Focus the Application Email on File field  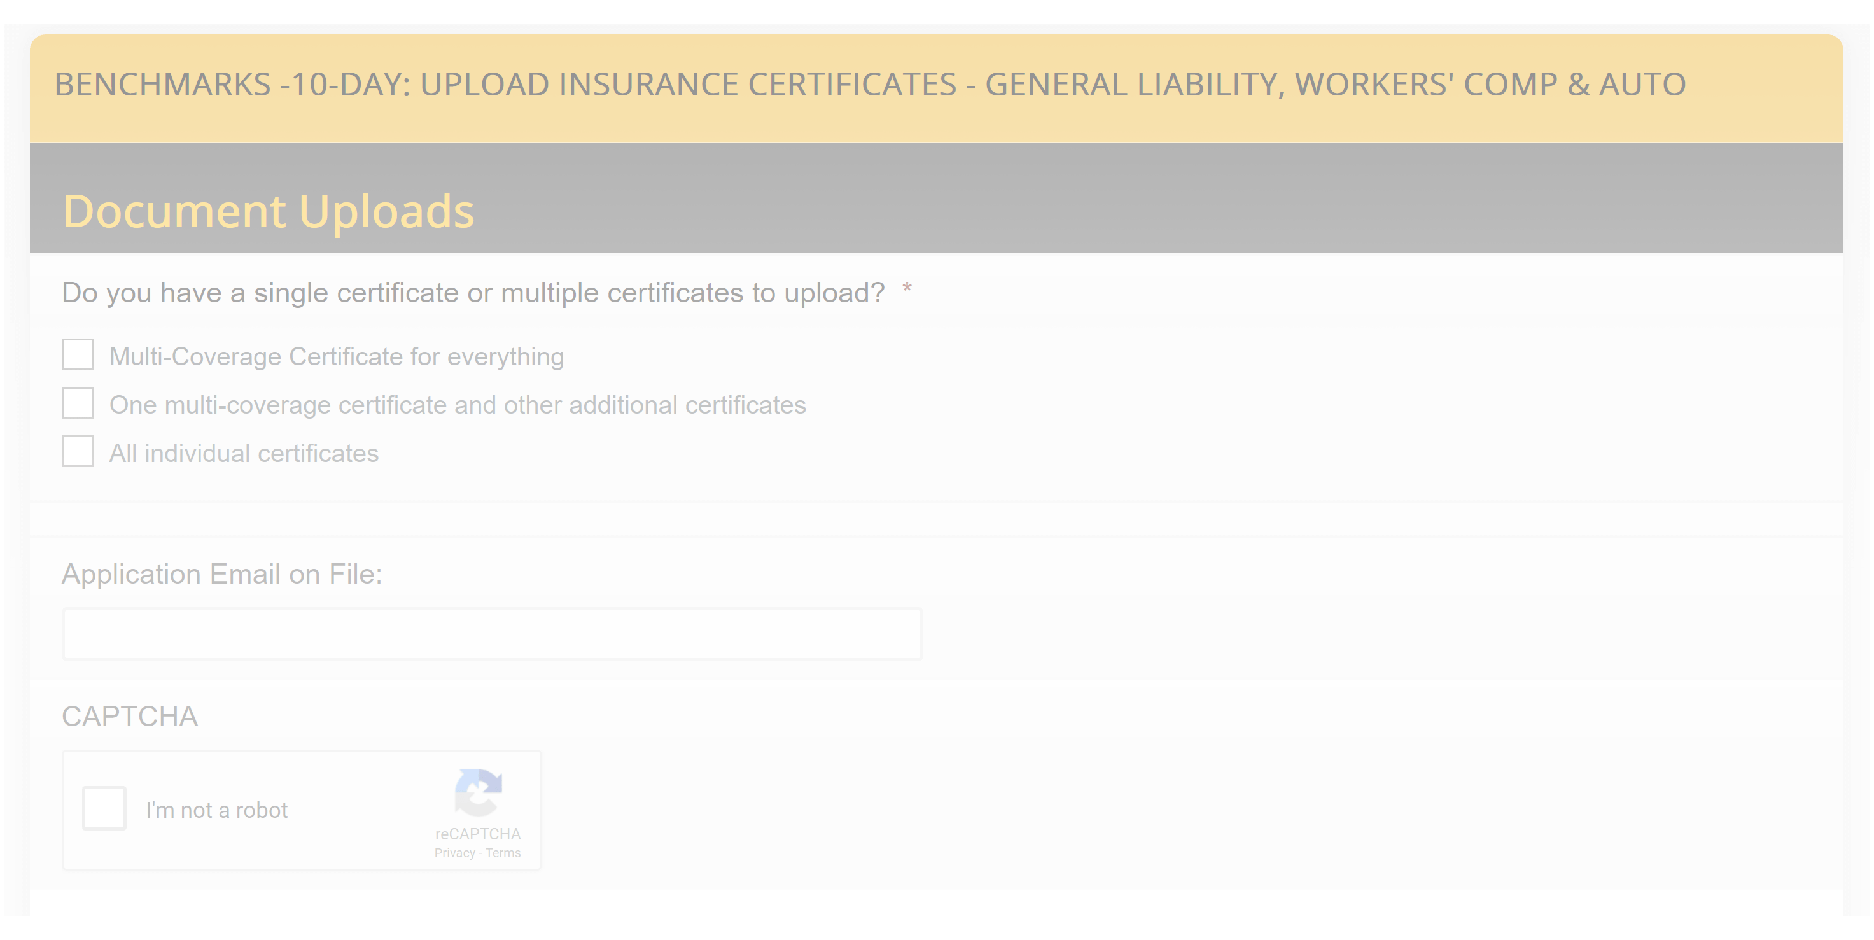[x=493, y=635]
